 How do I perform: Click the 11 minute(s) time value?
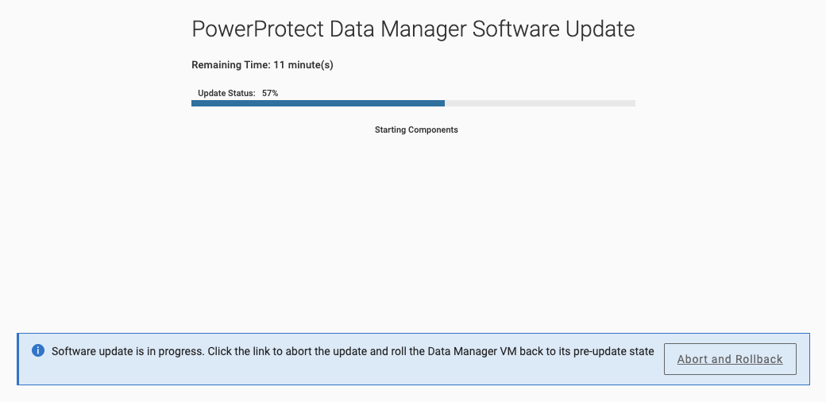303,65
